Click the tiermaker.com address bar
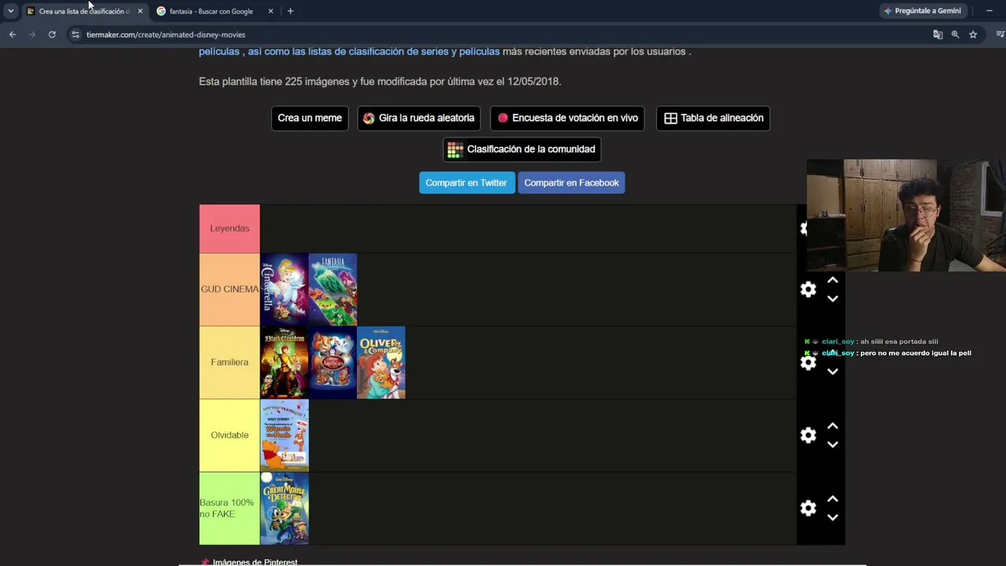 (503, 35)
